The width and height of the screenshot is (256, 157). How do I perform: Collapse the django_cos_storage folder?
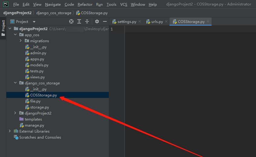[15, 83]
